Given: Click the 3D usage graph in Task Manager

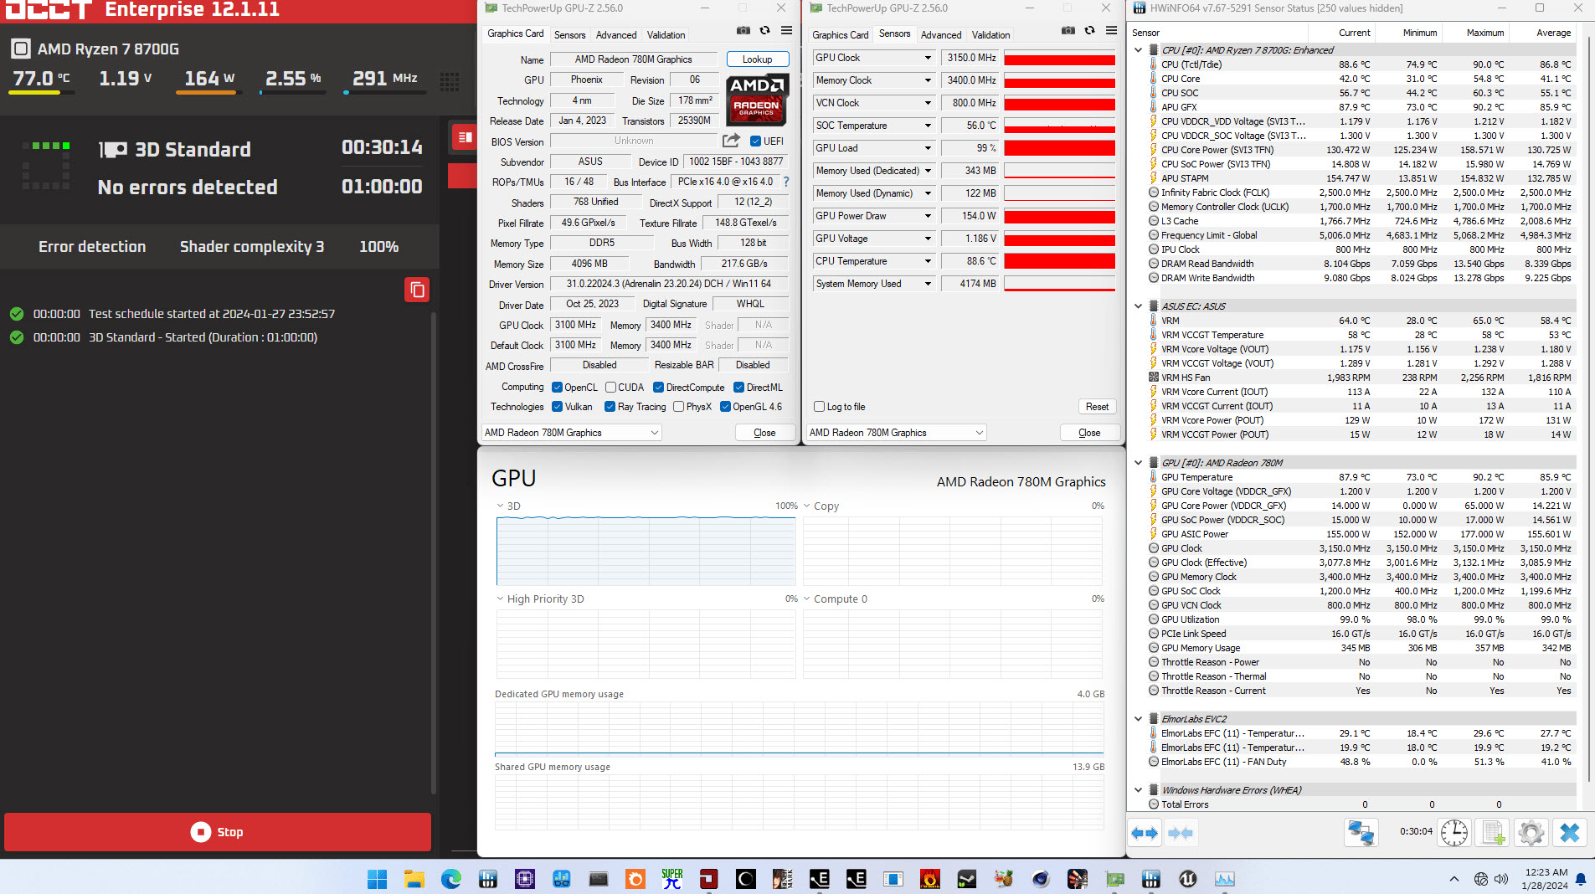Looking at the screenshot, I should pos(646,551).
